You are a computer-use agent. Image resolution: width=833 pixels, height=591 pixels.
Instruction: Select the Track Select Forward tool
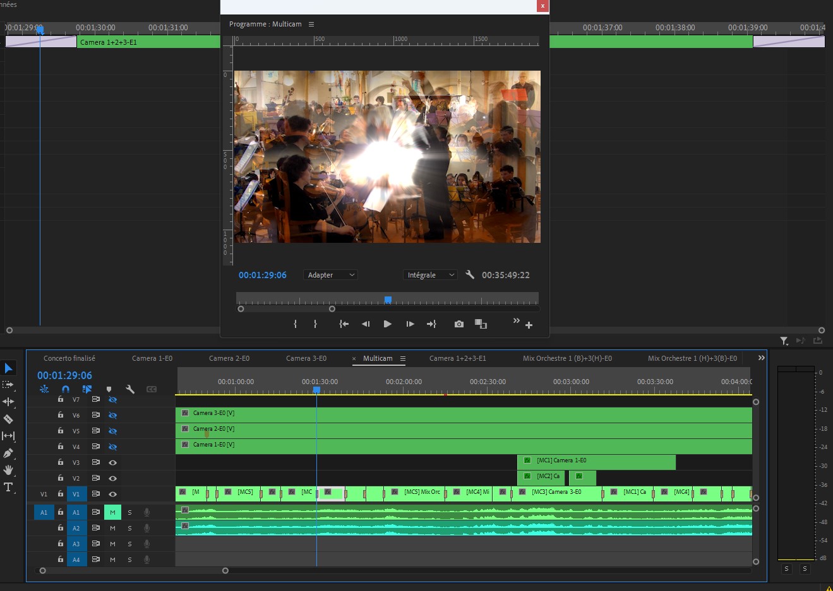point(8,385)
